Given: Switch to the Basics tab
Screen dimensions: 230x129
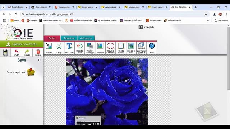Looking at the screenshot, I should click(52, 38).
